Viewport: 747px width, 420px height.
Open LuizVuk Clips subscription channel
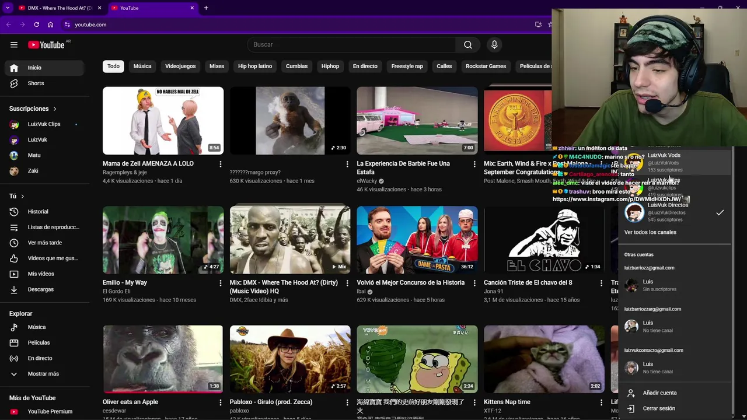point(44,124)
